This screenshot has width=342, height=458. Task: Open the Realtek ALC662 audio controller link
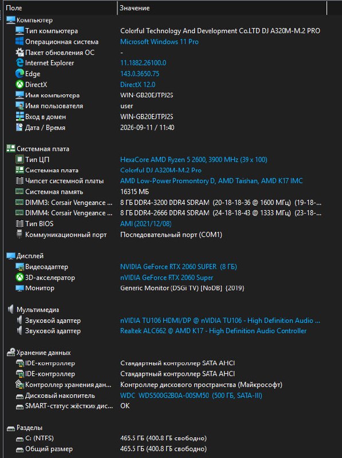tap(213, 331)
